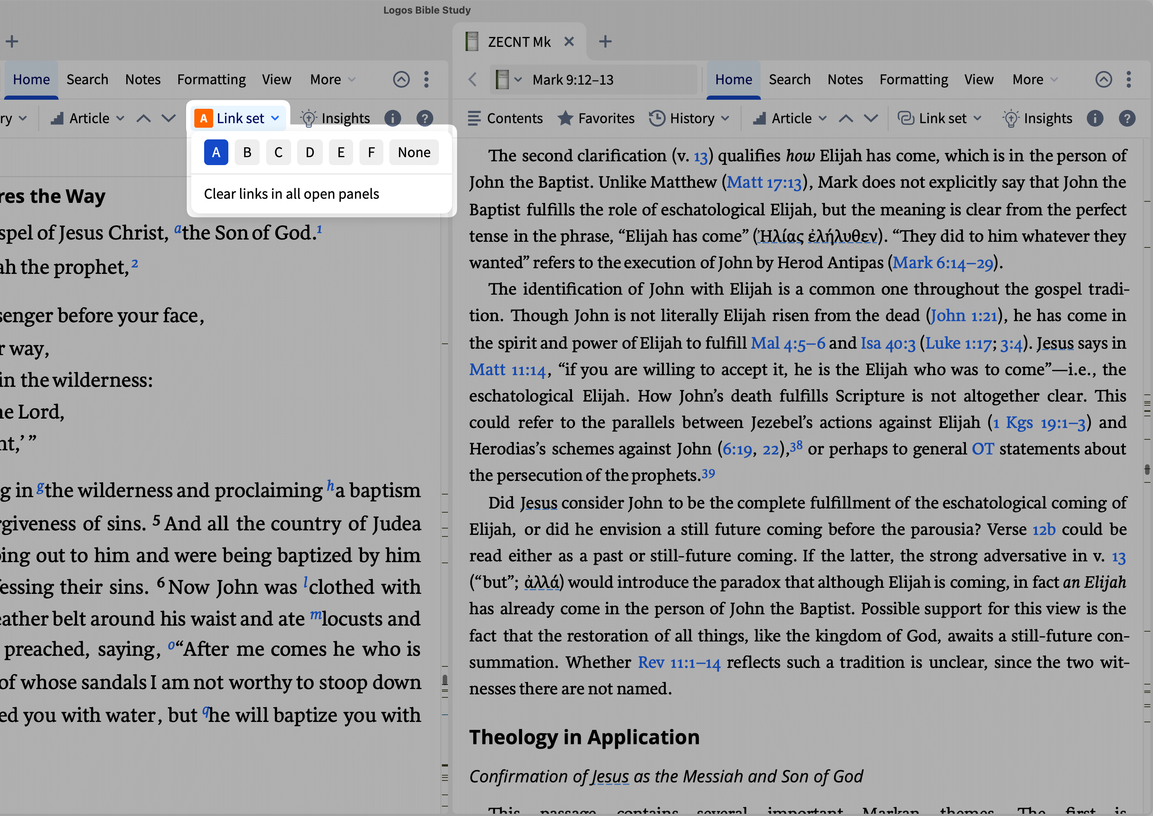Select link set F
The image size is (1153, 816).
pos(371,152)
